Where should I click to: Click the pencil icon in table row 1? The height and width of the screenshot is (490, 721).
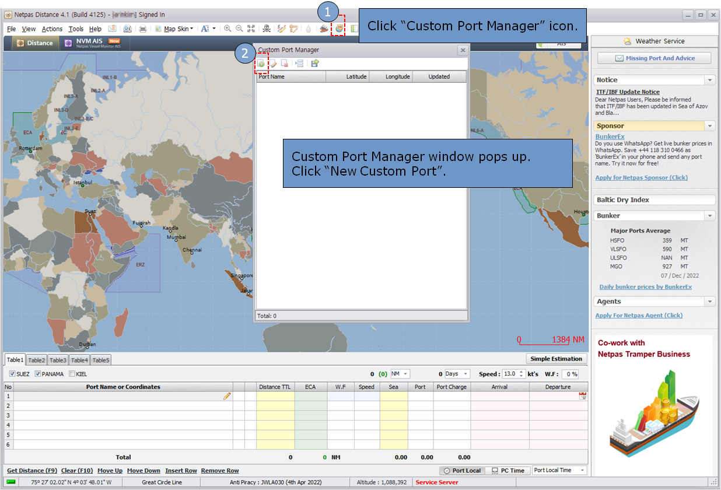point(227,396)
